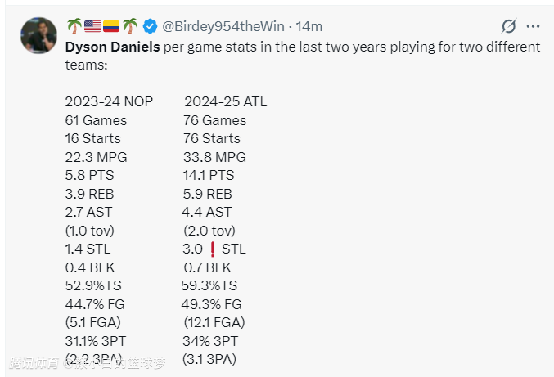Click the 2023-24 NOP column header
The image size is (554, 377).
coord(109,102)
